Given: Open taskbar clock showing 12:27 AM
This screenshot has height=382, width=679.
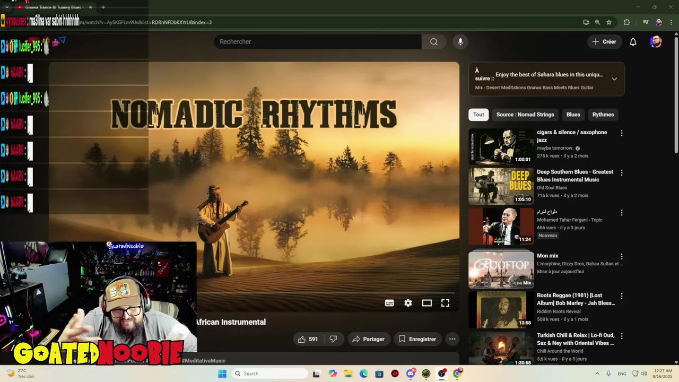Looking at the screenshot, I should [664, 374].
